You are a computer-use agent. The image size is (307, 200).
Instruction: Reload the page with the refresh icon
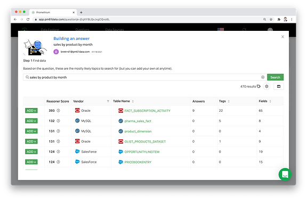click(28, 19)
